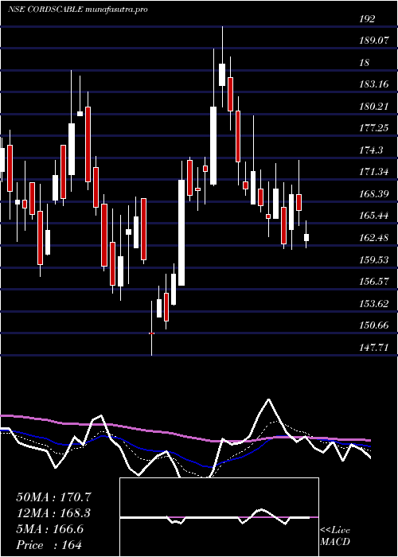The height and width of the screenshot is (557, 398).
Task: Click the 180.21 price axis label
Action: point(373,106)
